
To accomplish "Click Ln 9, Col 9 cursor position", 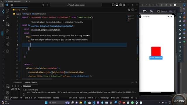I will tap(73, 98).
